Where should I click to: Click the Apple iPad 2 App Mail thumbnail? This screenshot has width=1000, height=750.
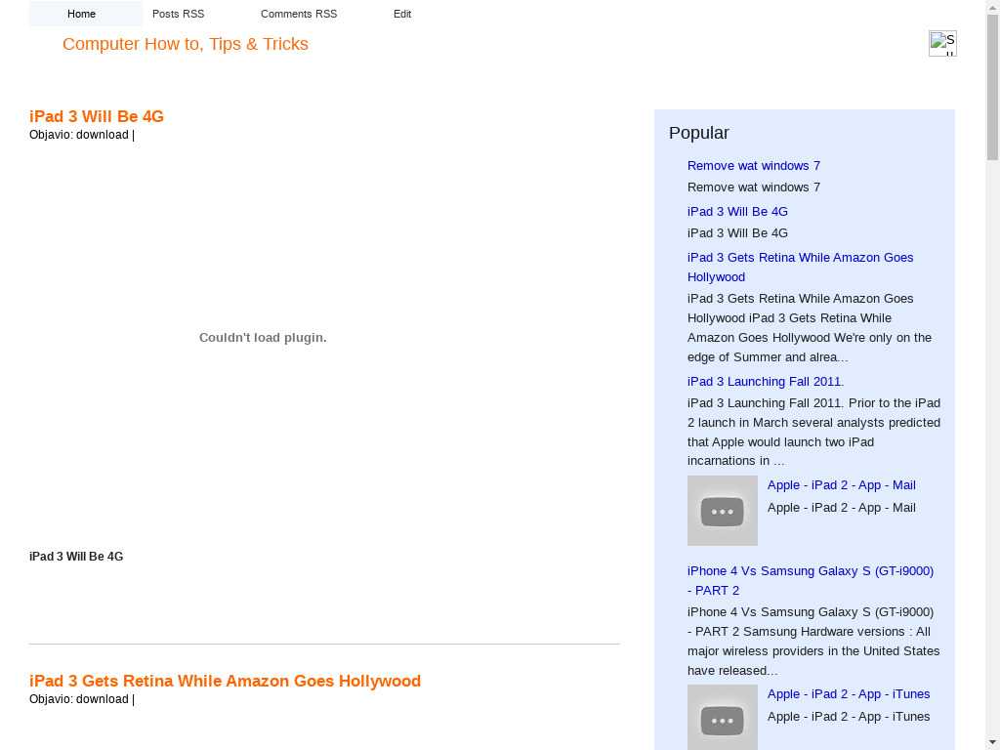click(x=722, y=511)
